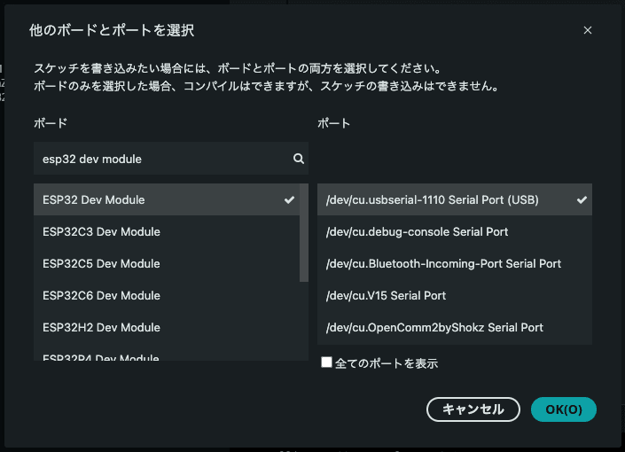Select ESP32C3 Dev Module board
Viewport: 625px width, 452px height.
(167, 231)
